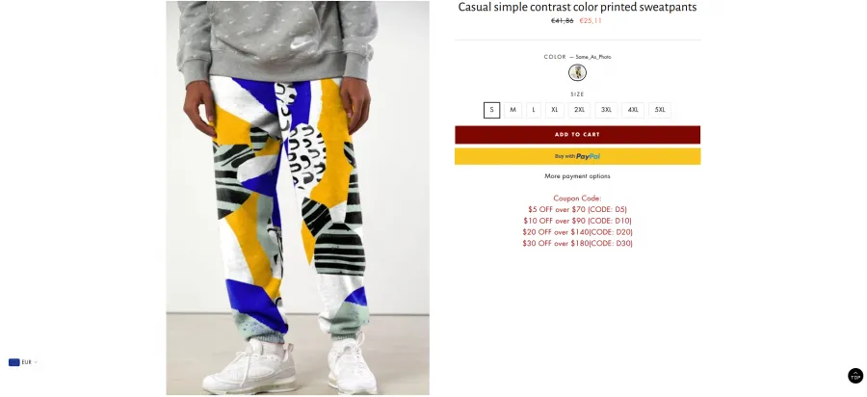Select the Same_As_Photo color swatch
This screenshot has height=397, width=867.
click(x=577, y=72)
